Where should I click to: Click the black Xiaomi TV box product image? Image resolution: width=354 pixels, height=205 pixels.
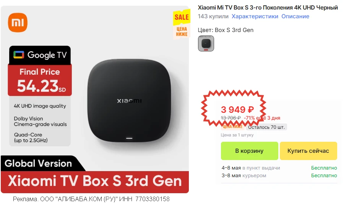pyautogui.click(x=129, y=101)
